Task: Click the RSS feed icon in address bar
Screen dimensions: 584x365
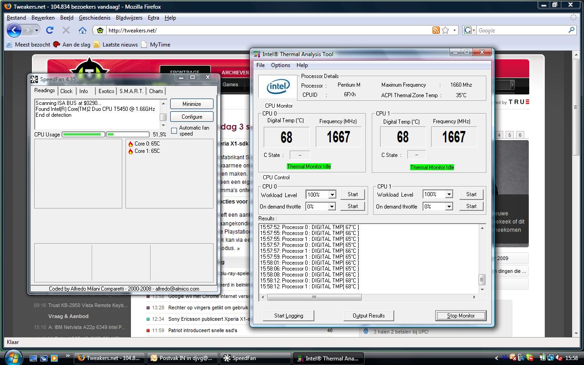Action: 436,30
